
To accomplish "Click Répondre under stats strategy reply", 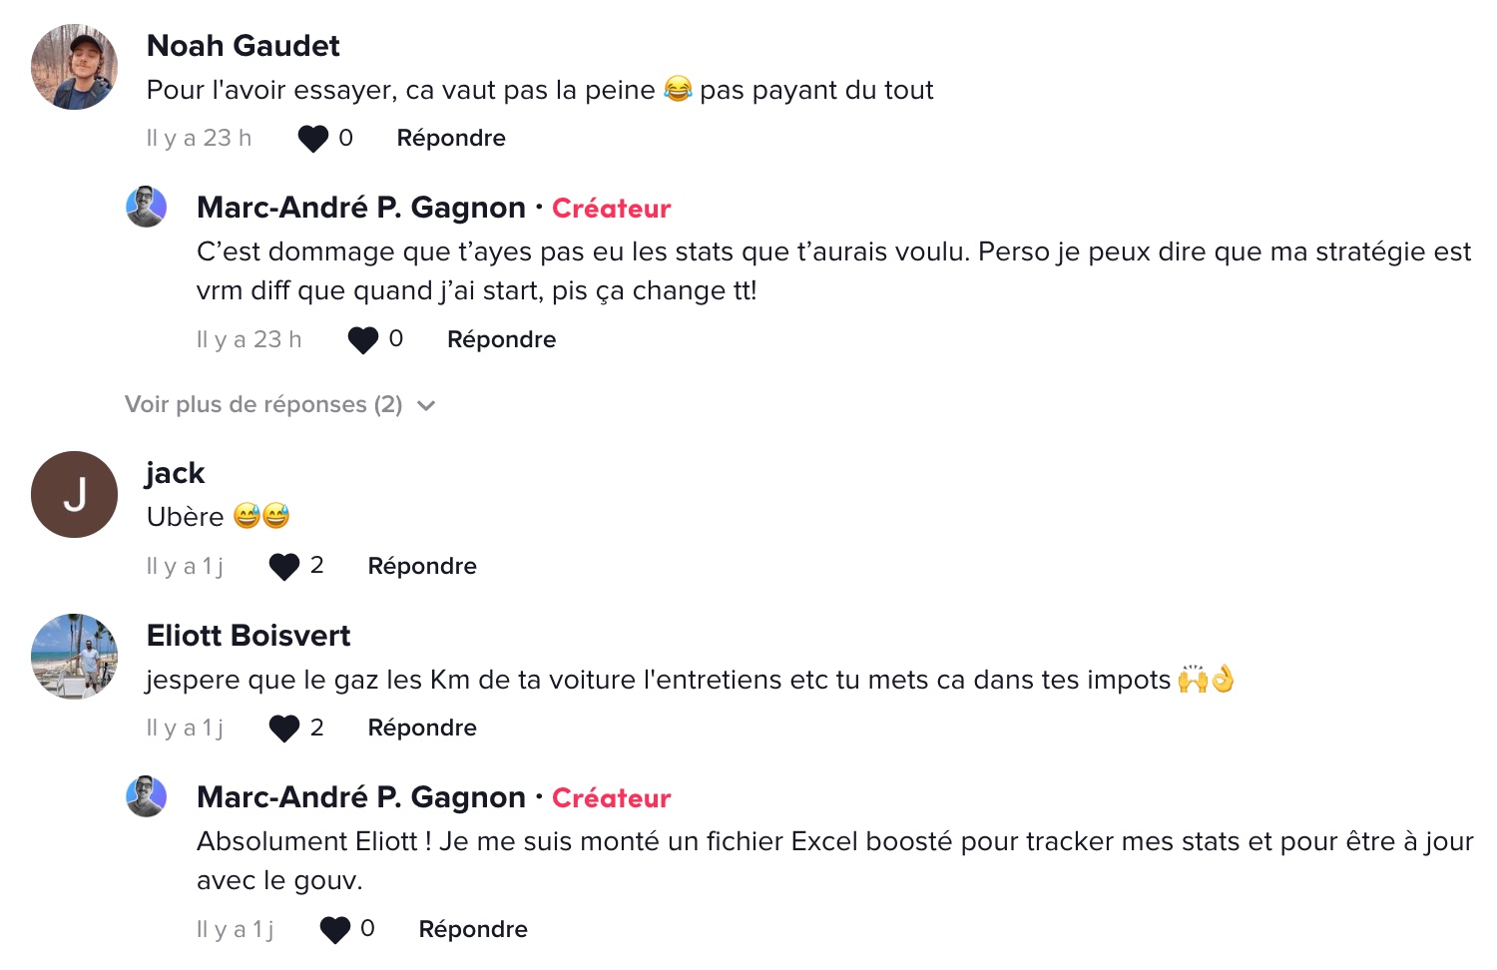I will pos(501,339).
